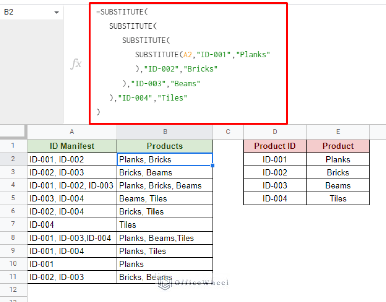Select cell A10 containing 'ID-001'

72,264
